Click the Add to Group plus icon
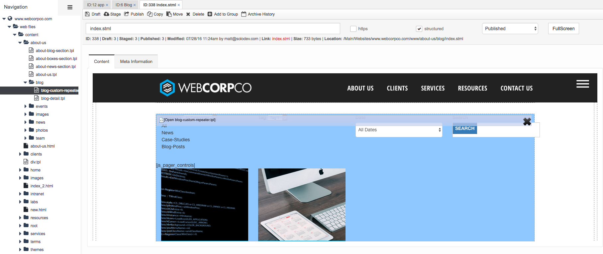The image size is (603, 254). coord(210,14)
